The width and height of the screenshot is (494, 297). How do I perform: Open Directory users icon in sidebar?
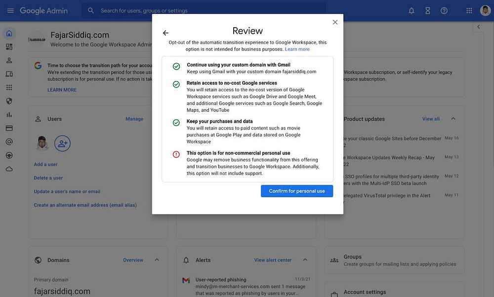(9, 60)
